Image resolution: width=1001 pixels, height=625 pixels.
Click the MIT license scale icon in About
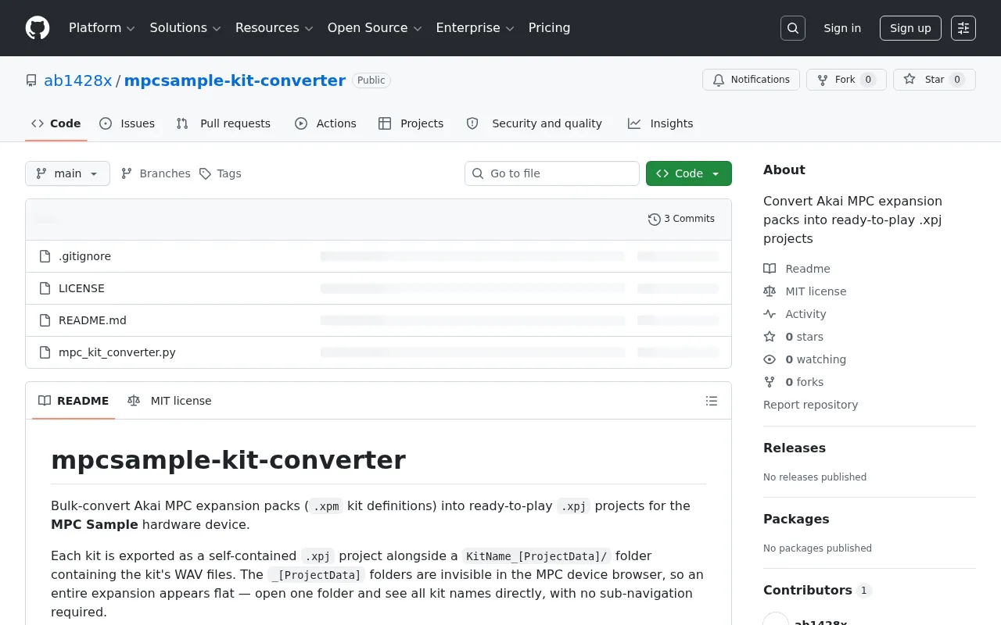(770, 291)
